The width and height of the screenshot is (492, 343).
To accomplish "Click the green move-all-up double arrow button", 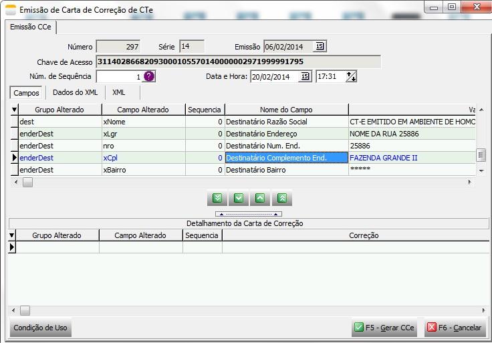I will 282,198.
